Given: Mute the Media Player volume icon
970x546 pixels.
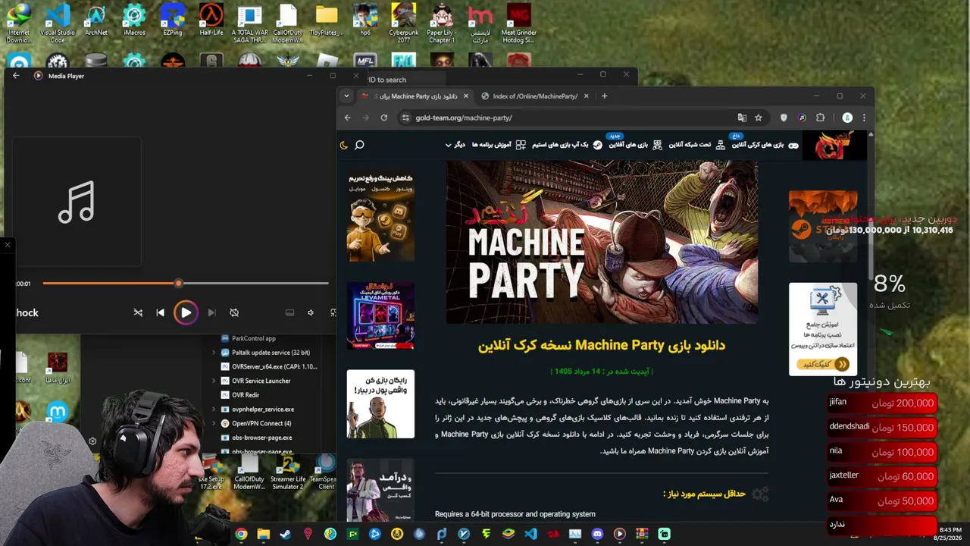Looking at the screenshot, I should pyautogui.click(x=311, y=312).
